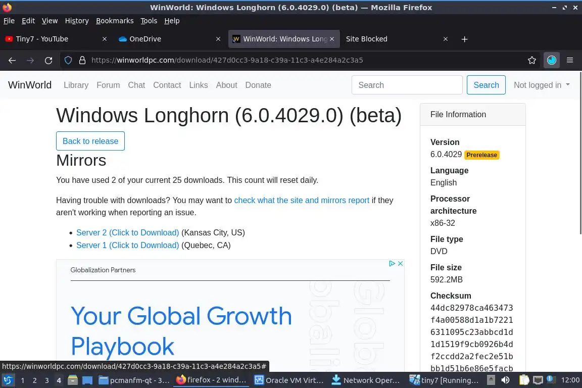Click the show desktop icon in taskbar
582x388 pixels.
click(x=87, y=380)
